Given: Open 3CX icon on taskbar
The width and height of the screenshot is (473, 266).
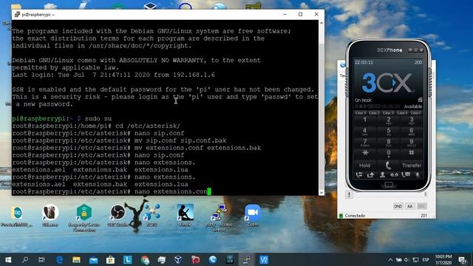Looking at the screenshot, I should pyautogui.click(x=230, y=259).
